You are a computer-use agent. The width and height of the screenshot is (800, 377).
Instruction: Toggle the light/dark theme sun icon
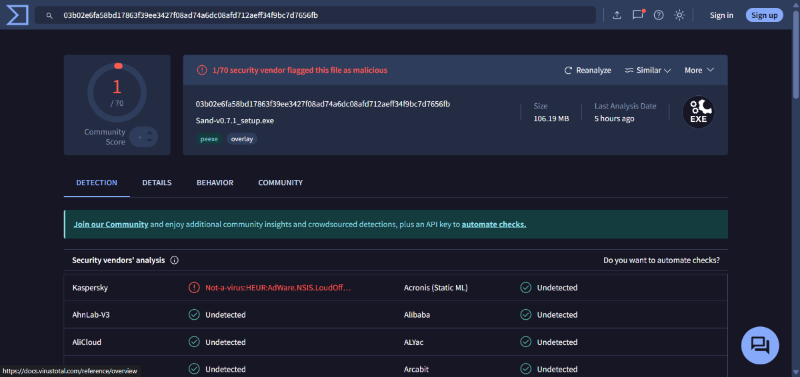(x=679, y=15)
